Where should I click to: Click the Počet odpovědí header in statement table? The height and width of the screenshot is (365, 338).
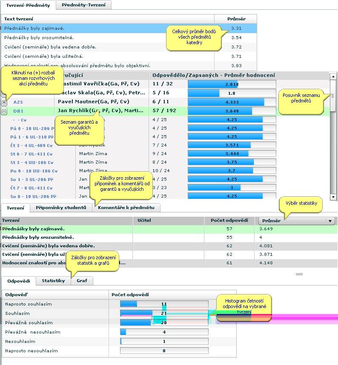coord(229,221)
